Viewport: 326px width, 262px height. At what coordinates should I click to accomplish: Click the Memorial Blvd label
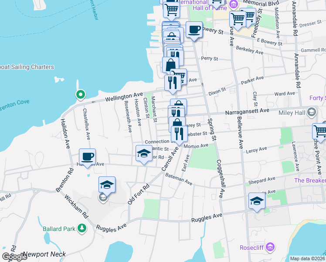point(261,3)
